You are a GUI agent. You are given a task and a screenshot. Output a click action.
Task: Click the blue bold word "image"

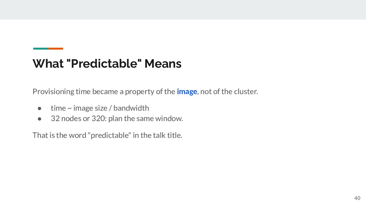click(187, 92)
